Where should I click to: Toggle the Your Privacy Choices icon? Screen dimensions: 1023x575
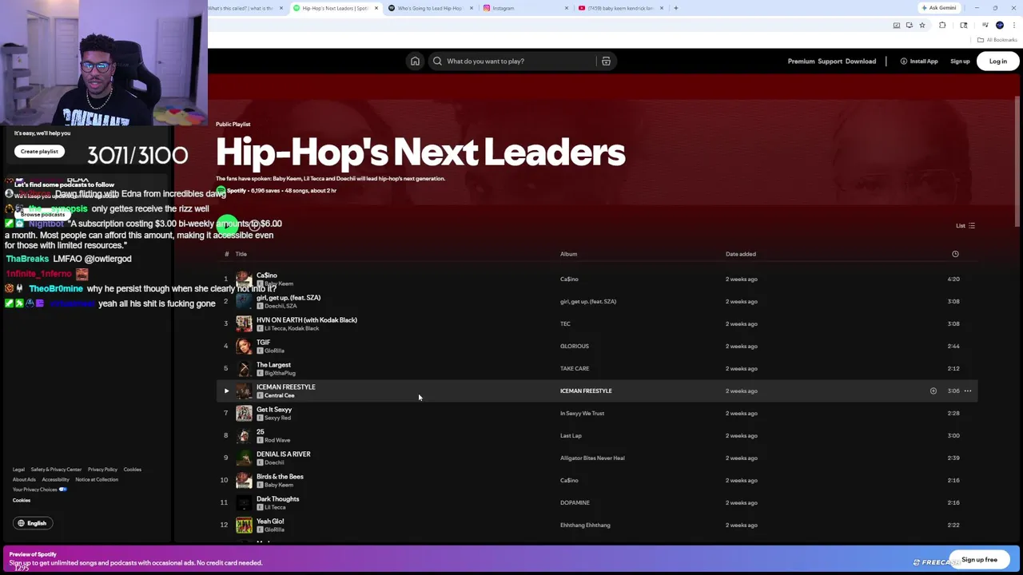tap(62, 490)
